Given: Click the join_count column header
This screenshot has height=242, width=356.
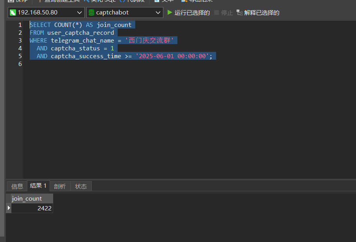Looking at the screenshot, I should (x=27, y=198).
